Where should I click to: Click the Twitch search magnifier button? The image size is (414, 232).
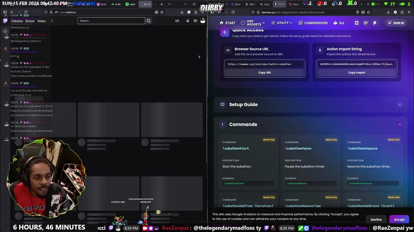point(148,21)
